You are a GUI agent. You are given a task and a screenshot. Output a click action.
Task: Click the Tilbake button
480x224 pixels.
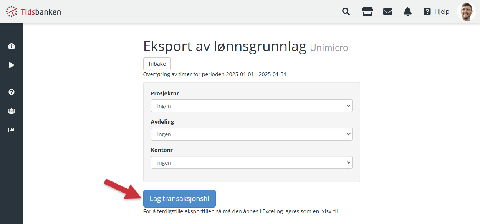(157, 64)
